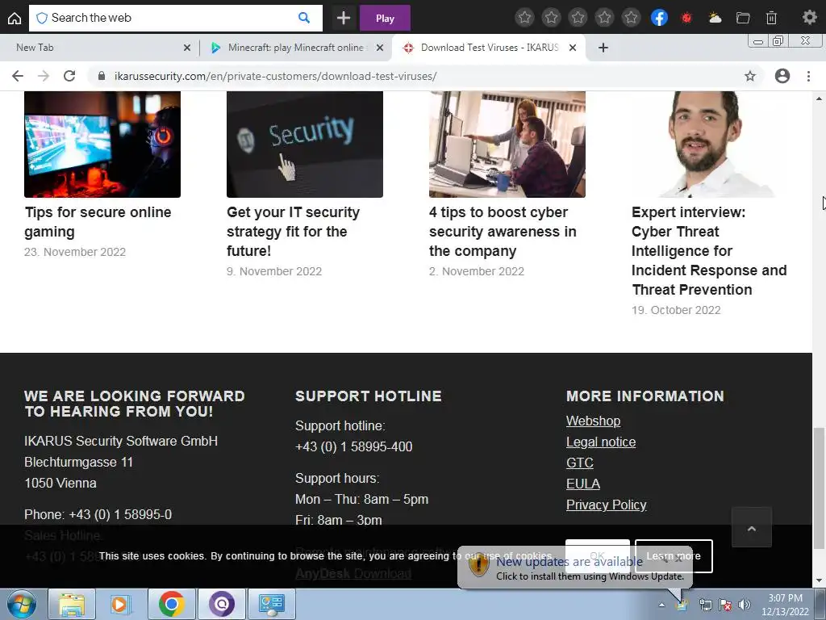Bookmark this page with star
Screen dimensions: 826x620
(x=749, y=76)
